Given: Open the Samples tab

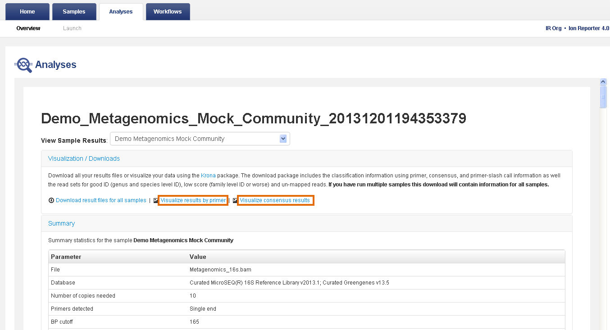Looking at the screenshot, I should (x=74, y=12).
